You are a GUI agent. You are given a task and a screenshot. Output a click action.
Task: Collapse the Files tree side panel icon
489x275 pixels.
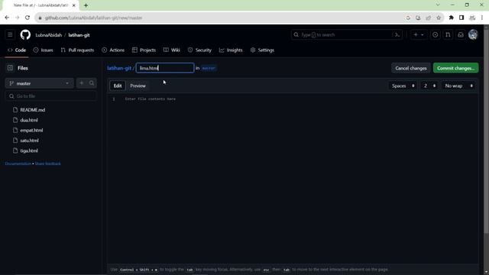click(10, 68)
